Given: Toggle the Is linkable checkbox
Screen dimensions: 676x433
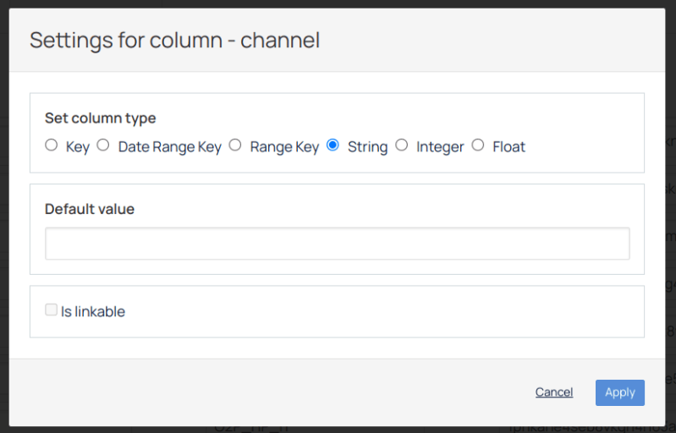Looking at the screenshot, I should click(52, 310).
